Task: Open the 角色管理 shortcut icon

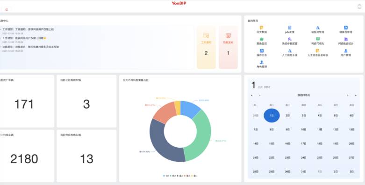Action: [x=262, y=62]
